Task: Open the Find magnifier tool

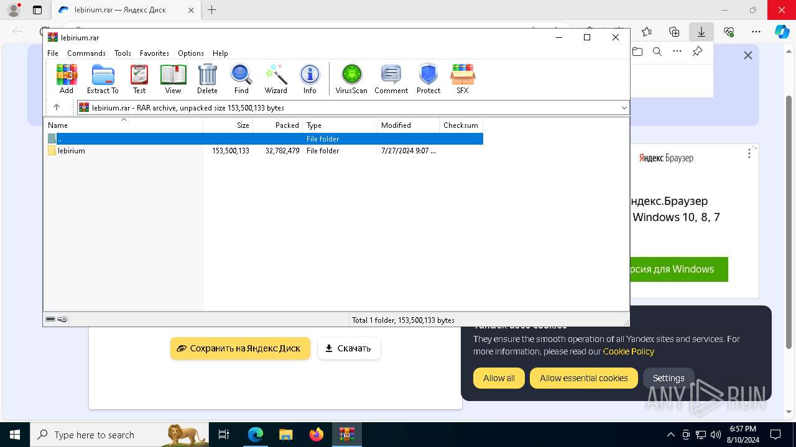Action: point(241,79)
